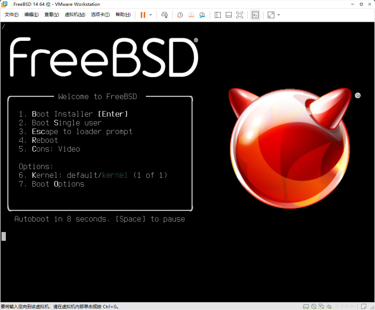
Task: Open the message log icon in status bar
Action: (x=364, y=306)
